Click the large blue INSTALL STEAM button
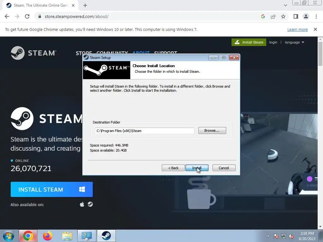This screenshot has width=323, height=242. coord(51,189)
